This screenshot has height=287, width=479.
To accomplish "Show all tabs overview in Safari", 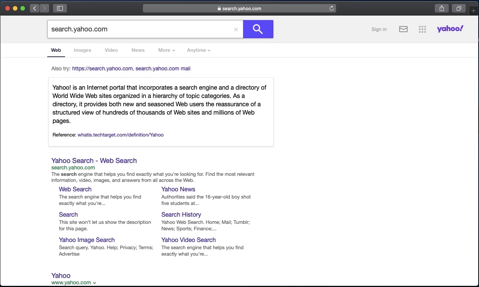I will click(x=459, y=8).
